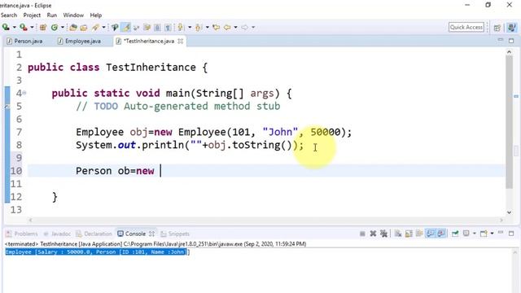Click Remove All Terminated Launches icon
Screen dimensions: 521x293
point(383,234)
